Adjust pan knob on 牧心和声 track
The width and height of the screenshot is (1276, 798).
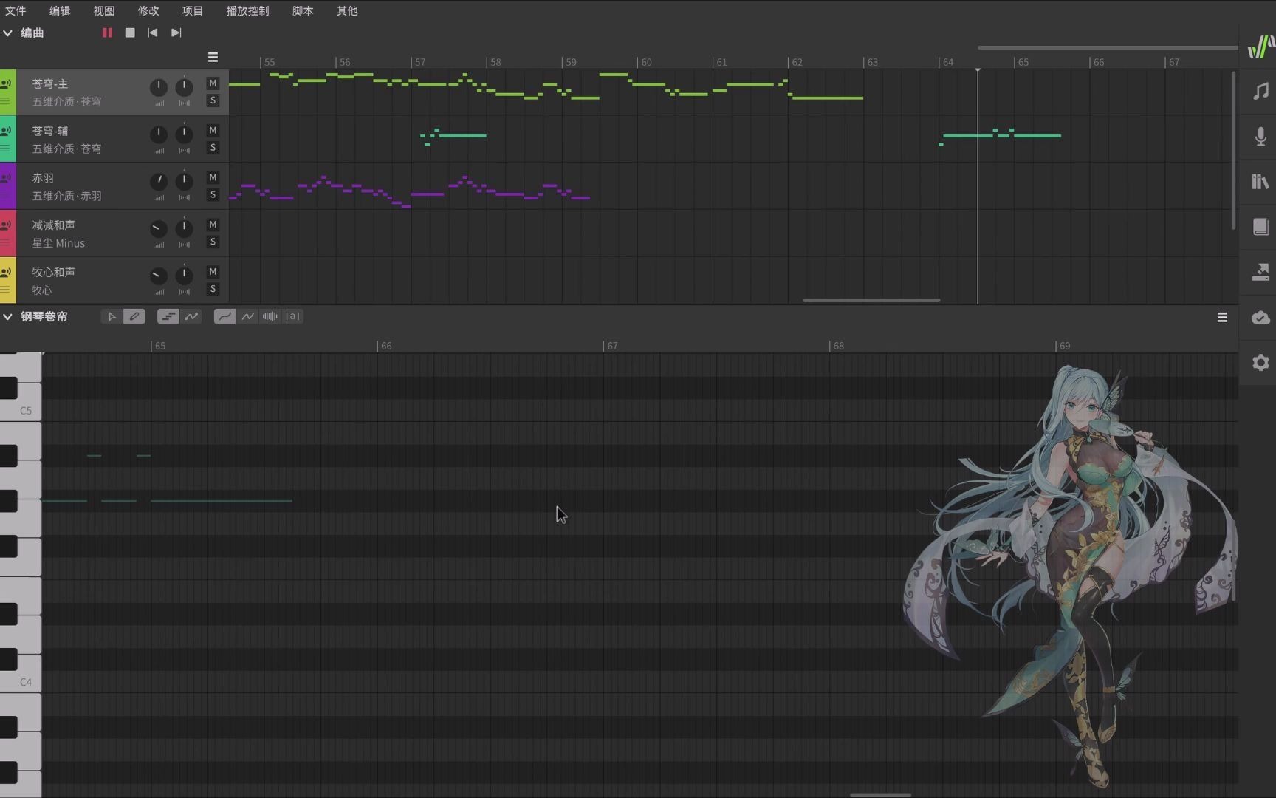[184, 276]
